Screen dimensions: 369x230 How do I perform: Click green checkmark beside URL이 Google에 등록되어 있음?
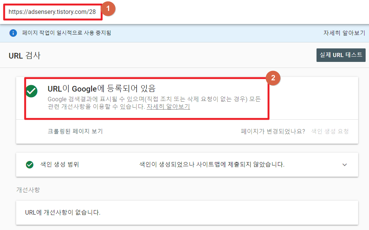point(31,91)
